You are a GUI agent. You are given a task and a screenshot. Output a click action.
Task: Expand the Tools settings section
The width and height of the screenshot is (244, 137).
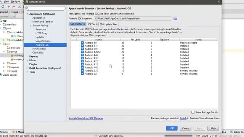tap(27, 72)
